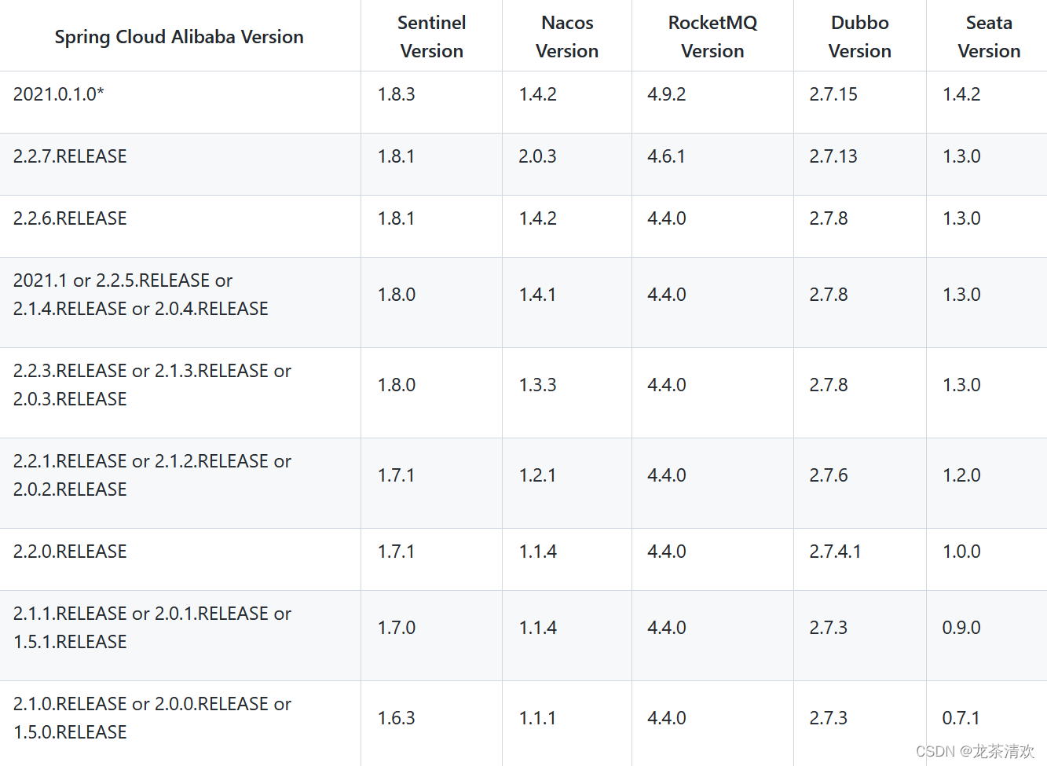Image resolution: width=1047 pixels, height=766 pixels.
Task: Select Dubbo value 2.7.13
Action: pos(833,156)
